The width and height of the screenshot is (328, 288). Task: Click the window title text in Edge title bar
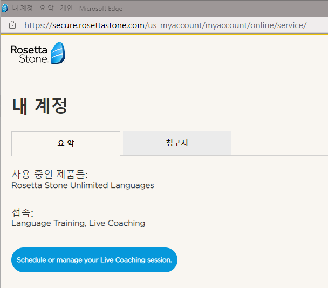click(x=67, y=9)
